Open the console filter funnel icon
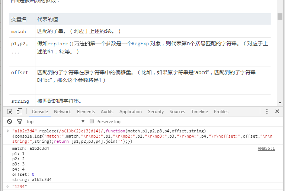This screenshot has width=285, height=191. click(20, 122)
